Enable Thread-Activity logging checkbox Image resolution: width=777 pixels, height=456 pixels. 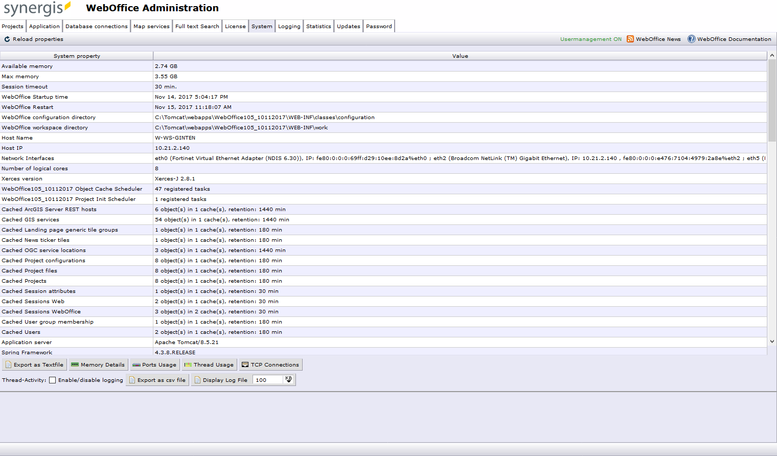(53, 380)
